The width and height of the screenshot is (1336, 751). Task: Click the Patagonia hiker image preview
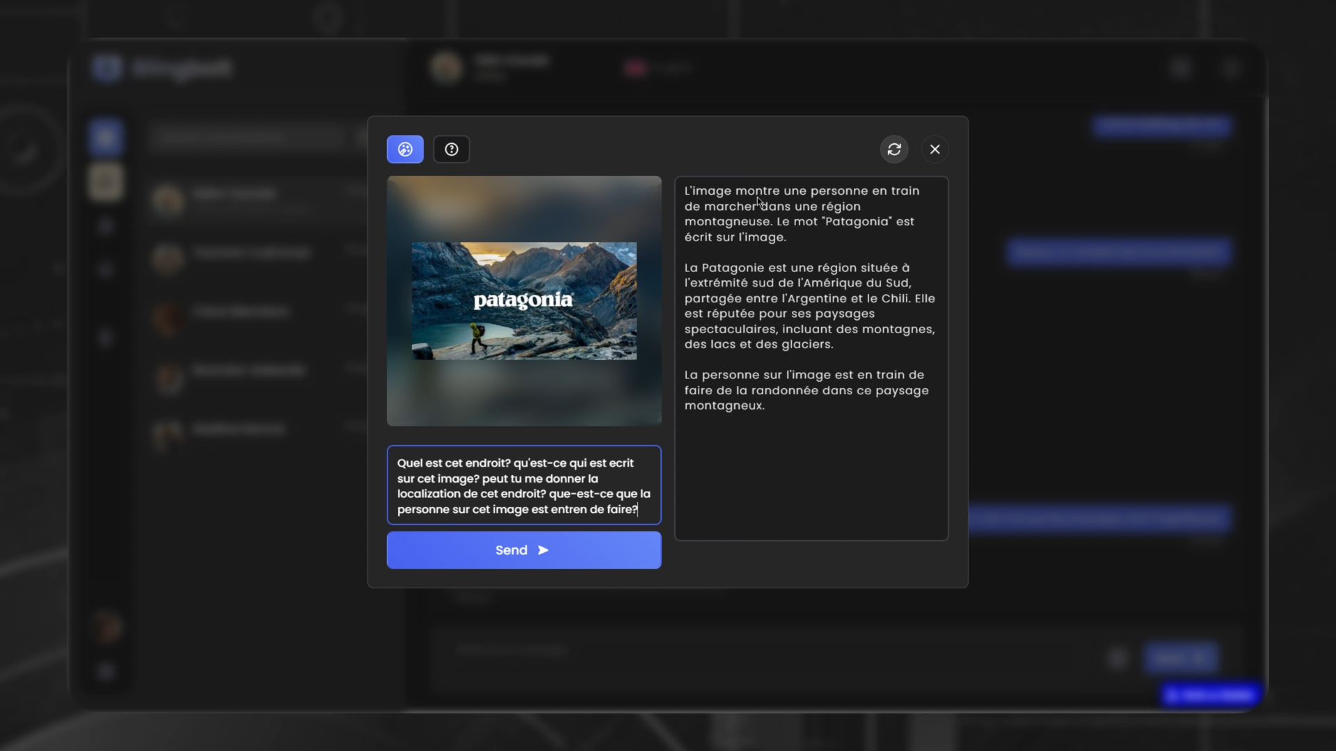tap(523, 300)
